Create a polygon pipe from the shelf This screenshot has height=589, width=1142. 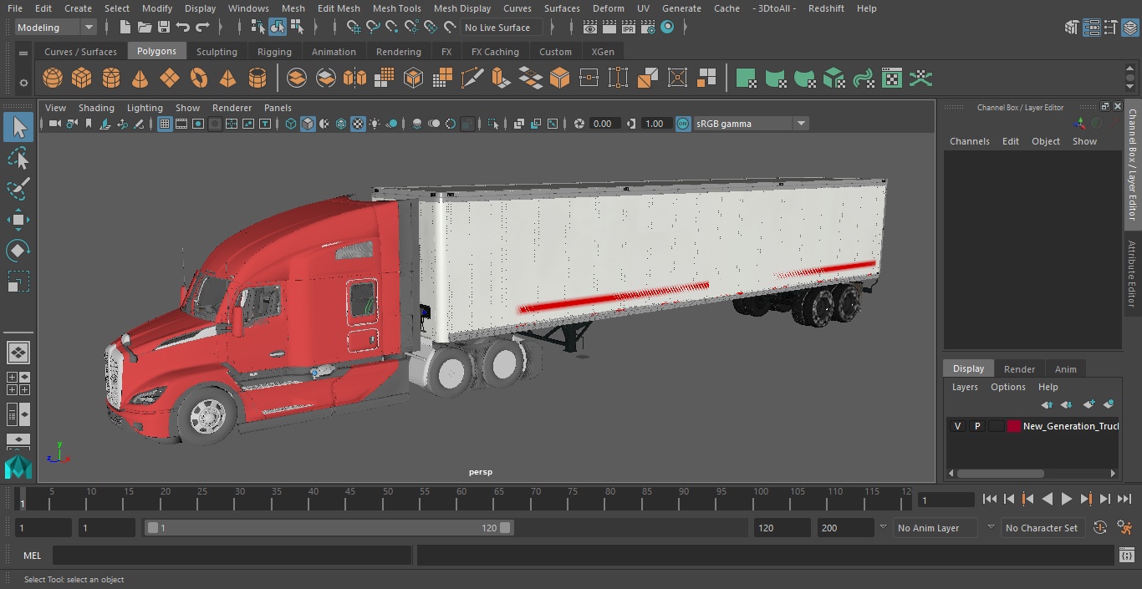[x=257, y=79]
